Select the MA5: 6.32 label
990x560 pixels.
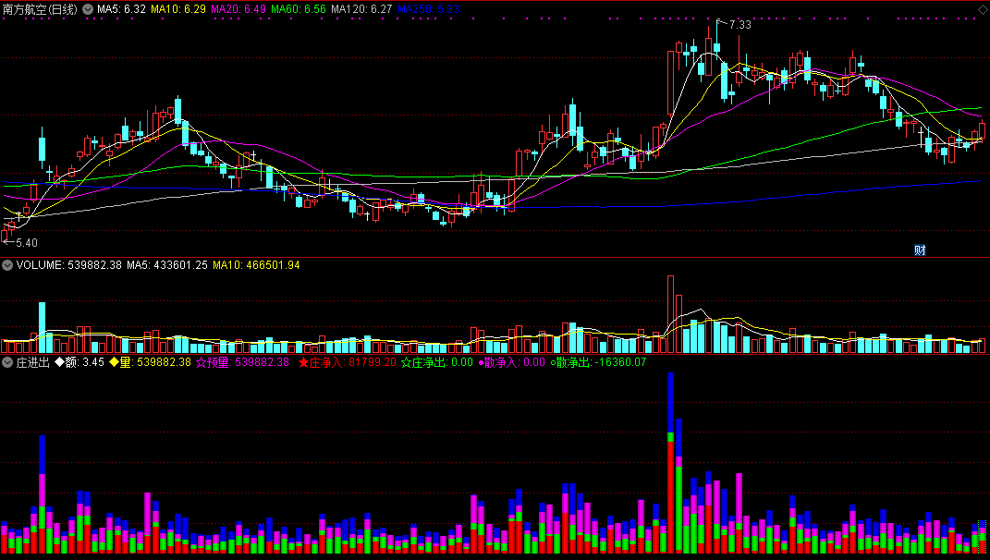(121, 9)
